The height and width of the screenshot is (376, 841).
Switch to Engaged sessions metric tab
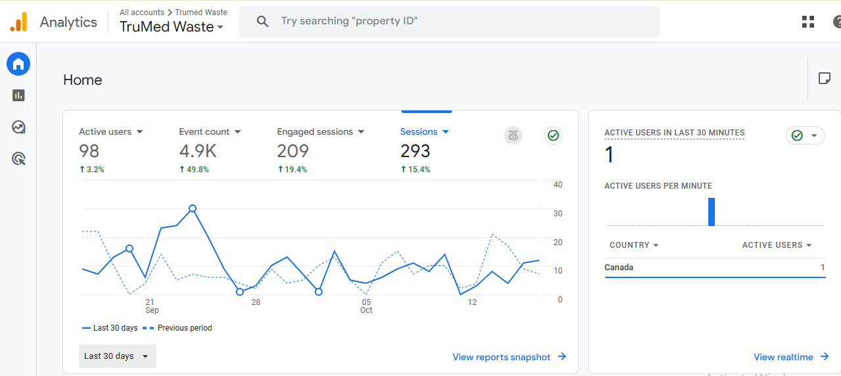click(320, 132)
